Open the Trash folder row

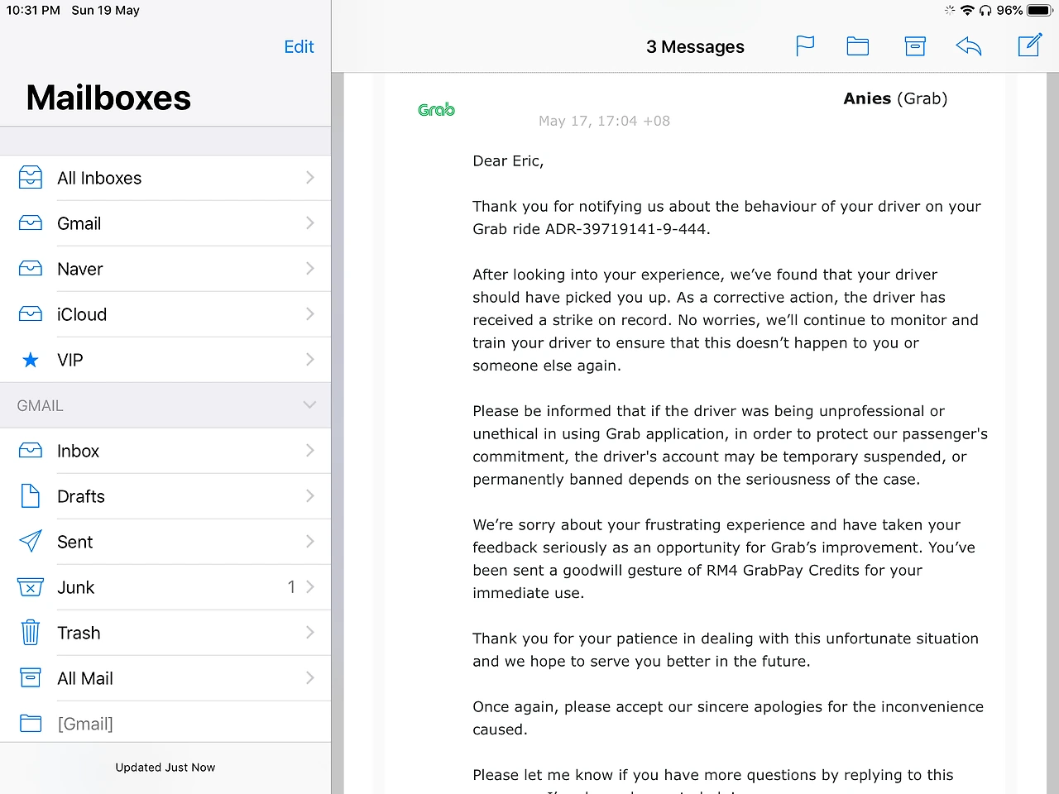click(x=165, y=633)
